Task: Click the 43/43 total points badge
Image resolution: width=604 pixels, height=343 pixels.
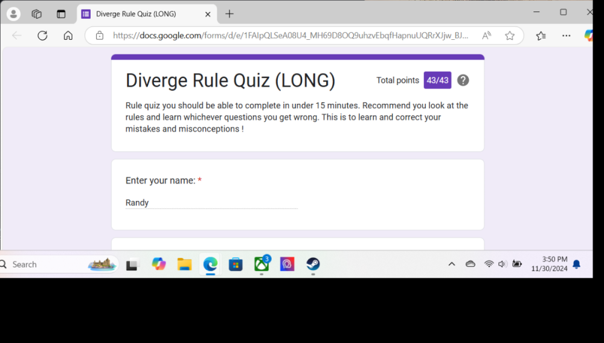Action: click(437, 80)
